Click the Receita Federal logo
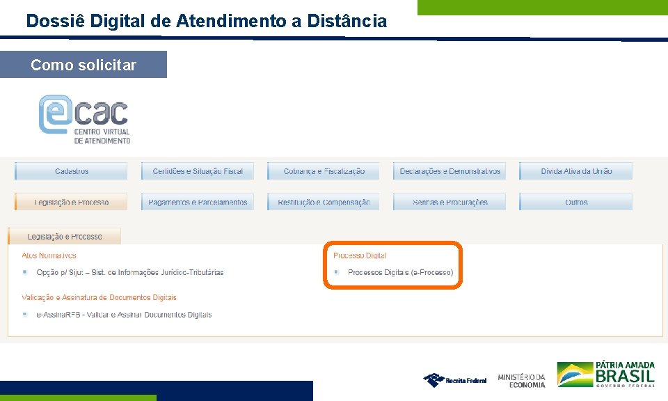 click(x=455, y=379)
